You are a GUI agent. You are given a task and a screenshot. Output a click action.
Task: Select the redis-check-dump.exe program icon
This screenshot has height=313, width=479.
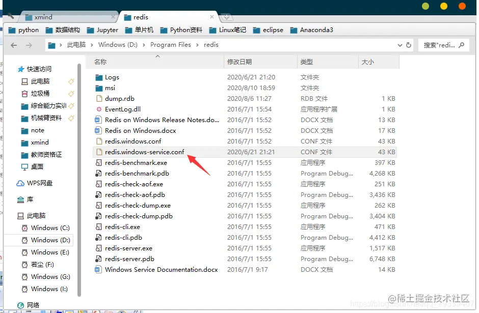coord(98,205)
